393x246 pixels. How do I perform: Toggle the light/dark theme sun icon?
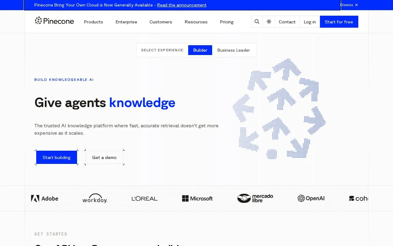tap(269, 22)
